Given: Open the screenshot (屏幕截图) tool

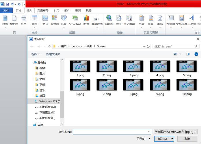Looking at the screenshot, I should 97,21.
